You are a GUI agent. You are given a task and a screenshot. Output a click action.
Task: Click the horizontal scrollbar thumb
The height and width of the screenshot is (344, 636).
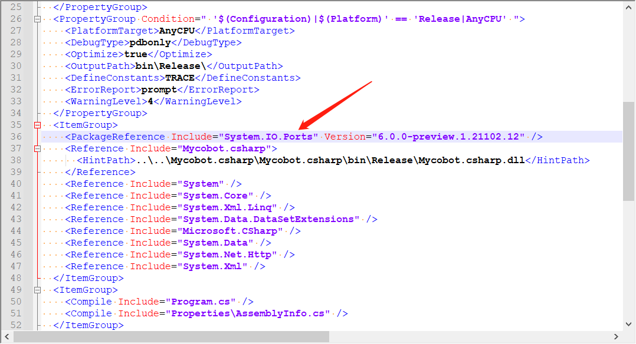[x=172, y=337]
